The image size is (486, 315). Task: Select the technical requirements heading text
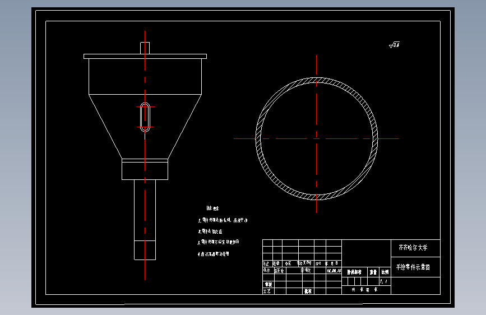point(212,209)
